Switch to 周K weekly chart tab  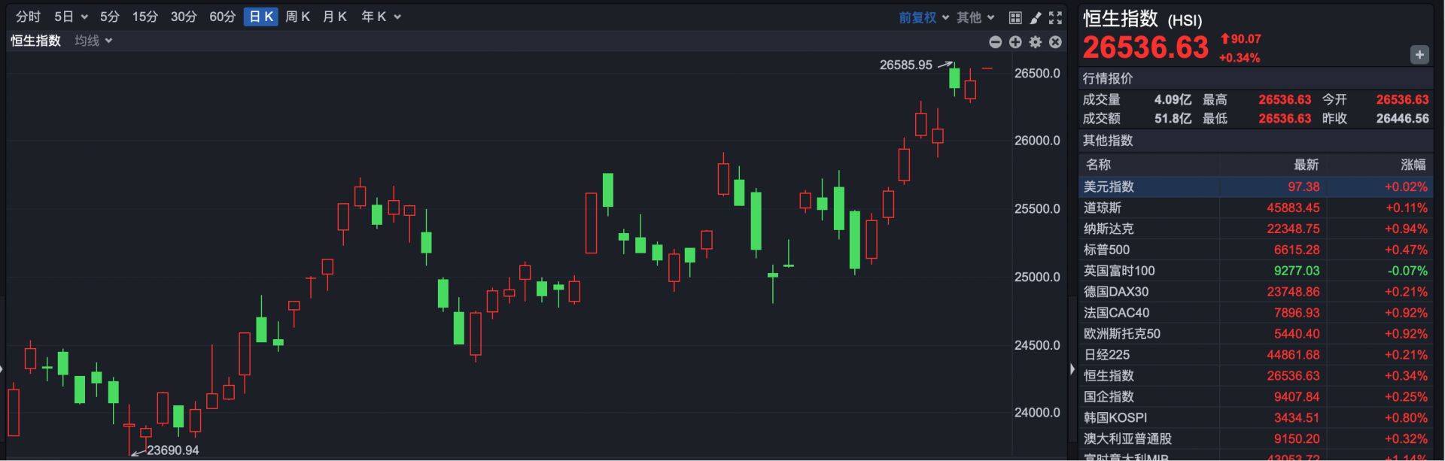coord(297,17)
